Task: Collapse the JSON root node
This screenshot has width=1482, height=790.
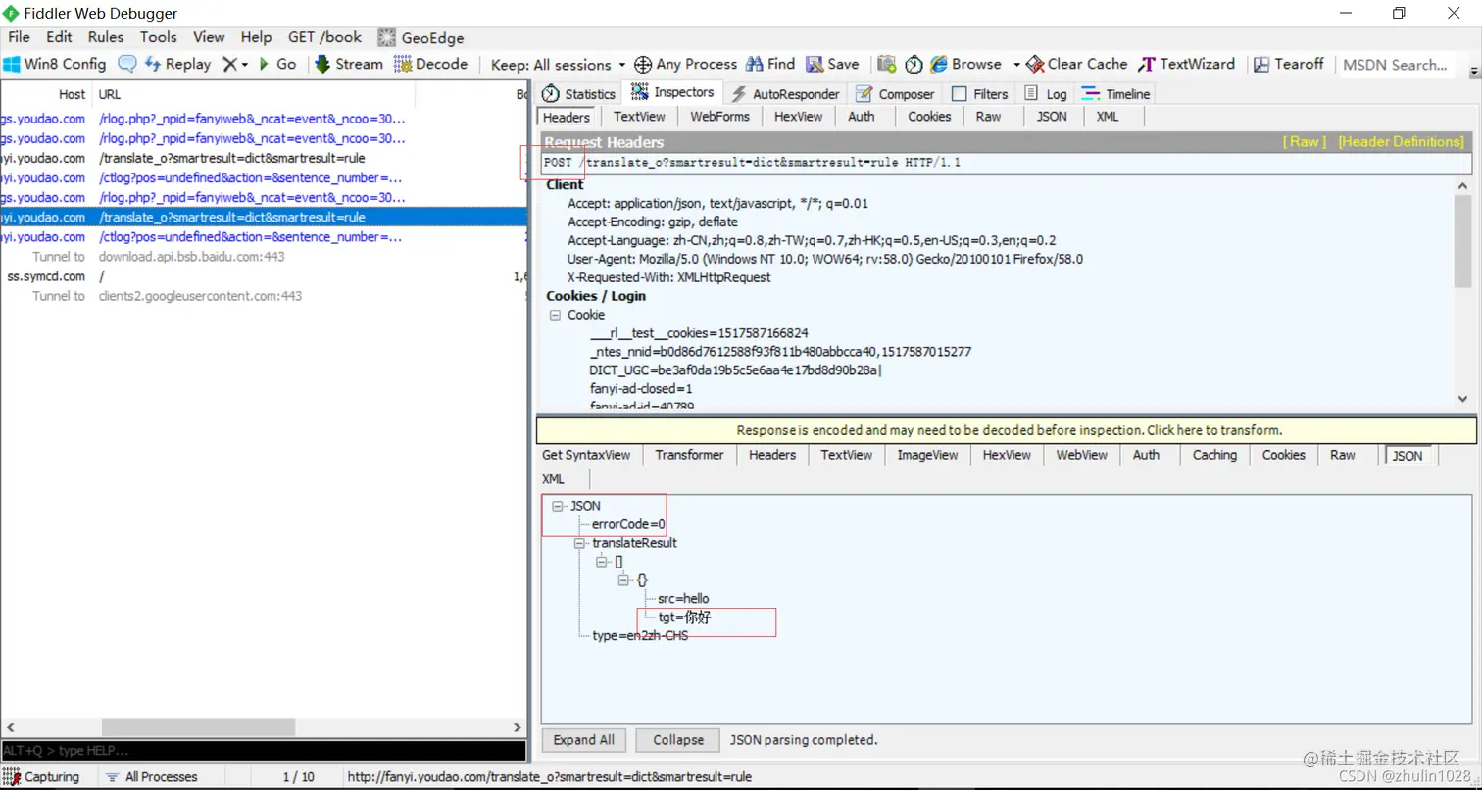Action: 558,506
